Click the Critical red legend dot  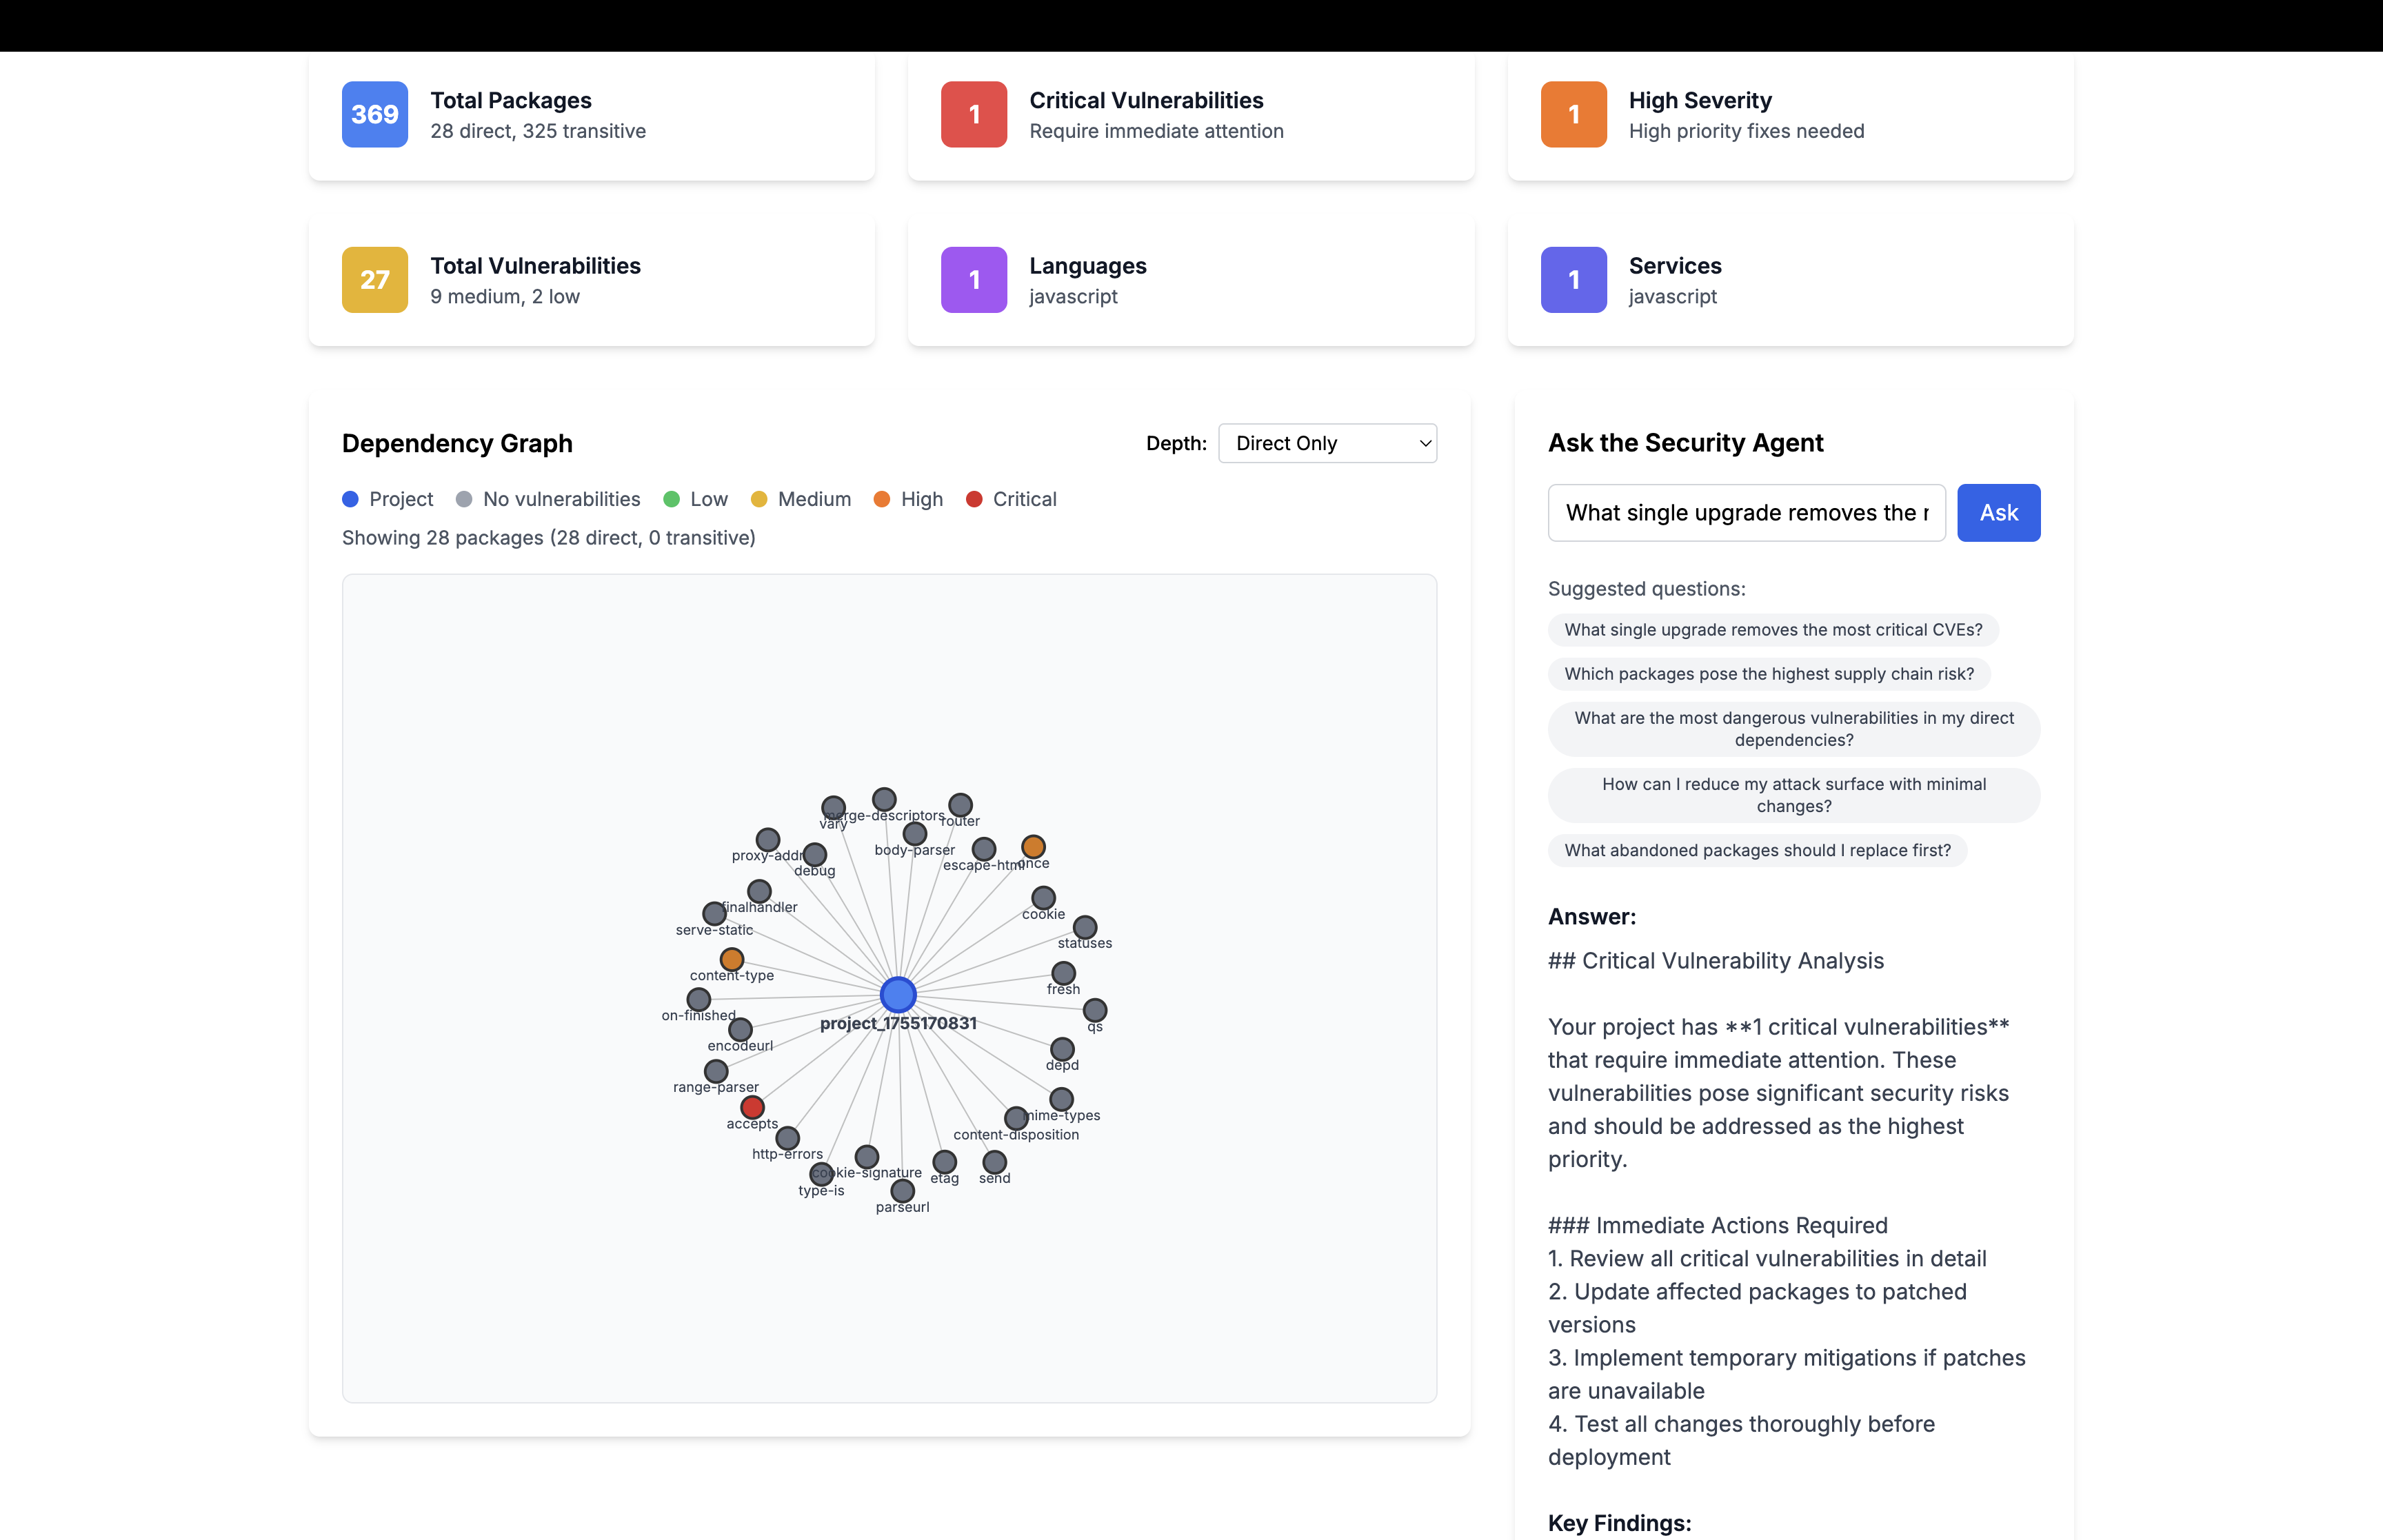coord(974,499)
